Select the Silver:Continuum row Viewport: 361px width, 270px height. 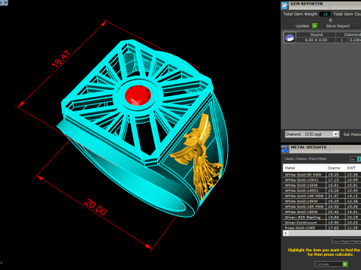[x=322, y=223]
